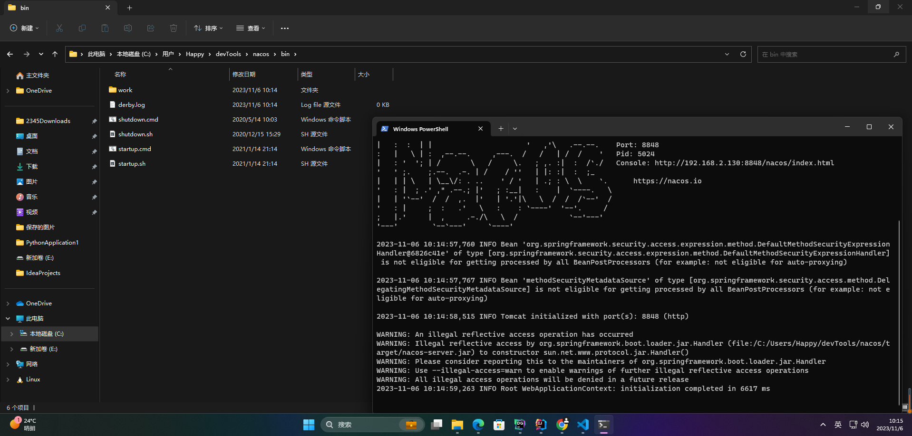The image size is (912, 436).
Task: Open Microsoft Edge from the taskbar
Action: click(478, 425)
